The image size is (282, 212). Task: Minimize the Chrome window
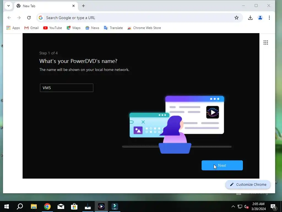point(243,6)
